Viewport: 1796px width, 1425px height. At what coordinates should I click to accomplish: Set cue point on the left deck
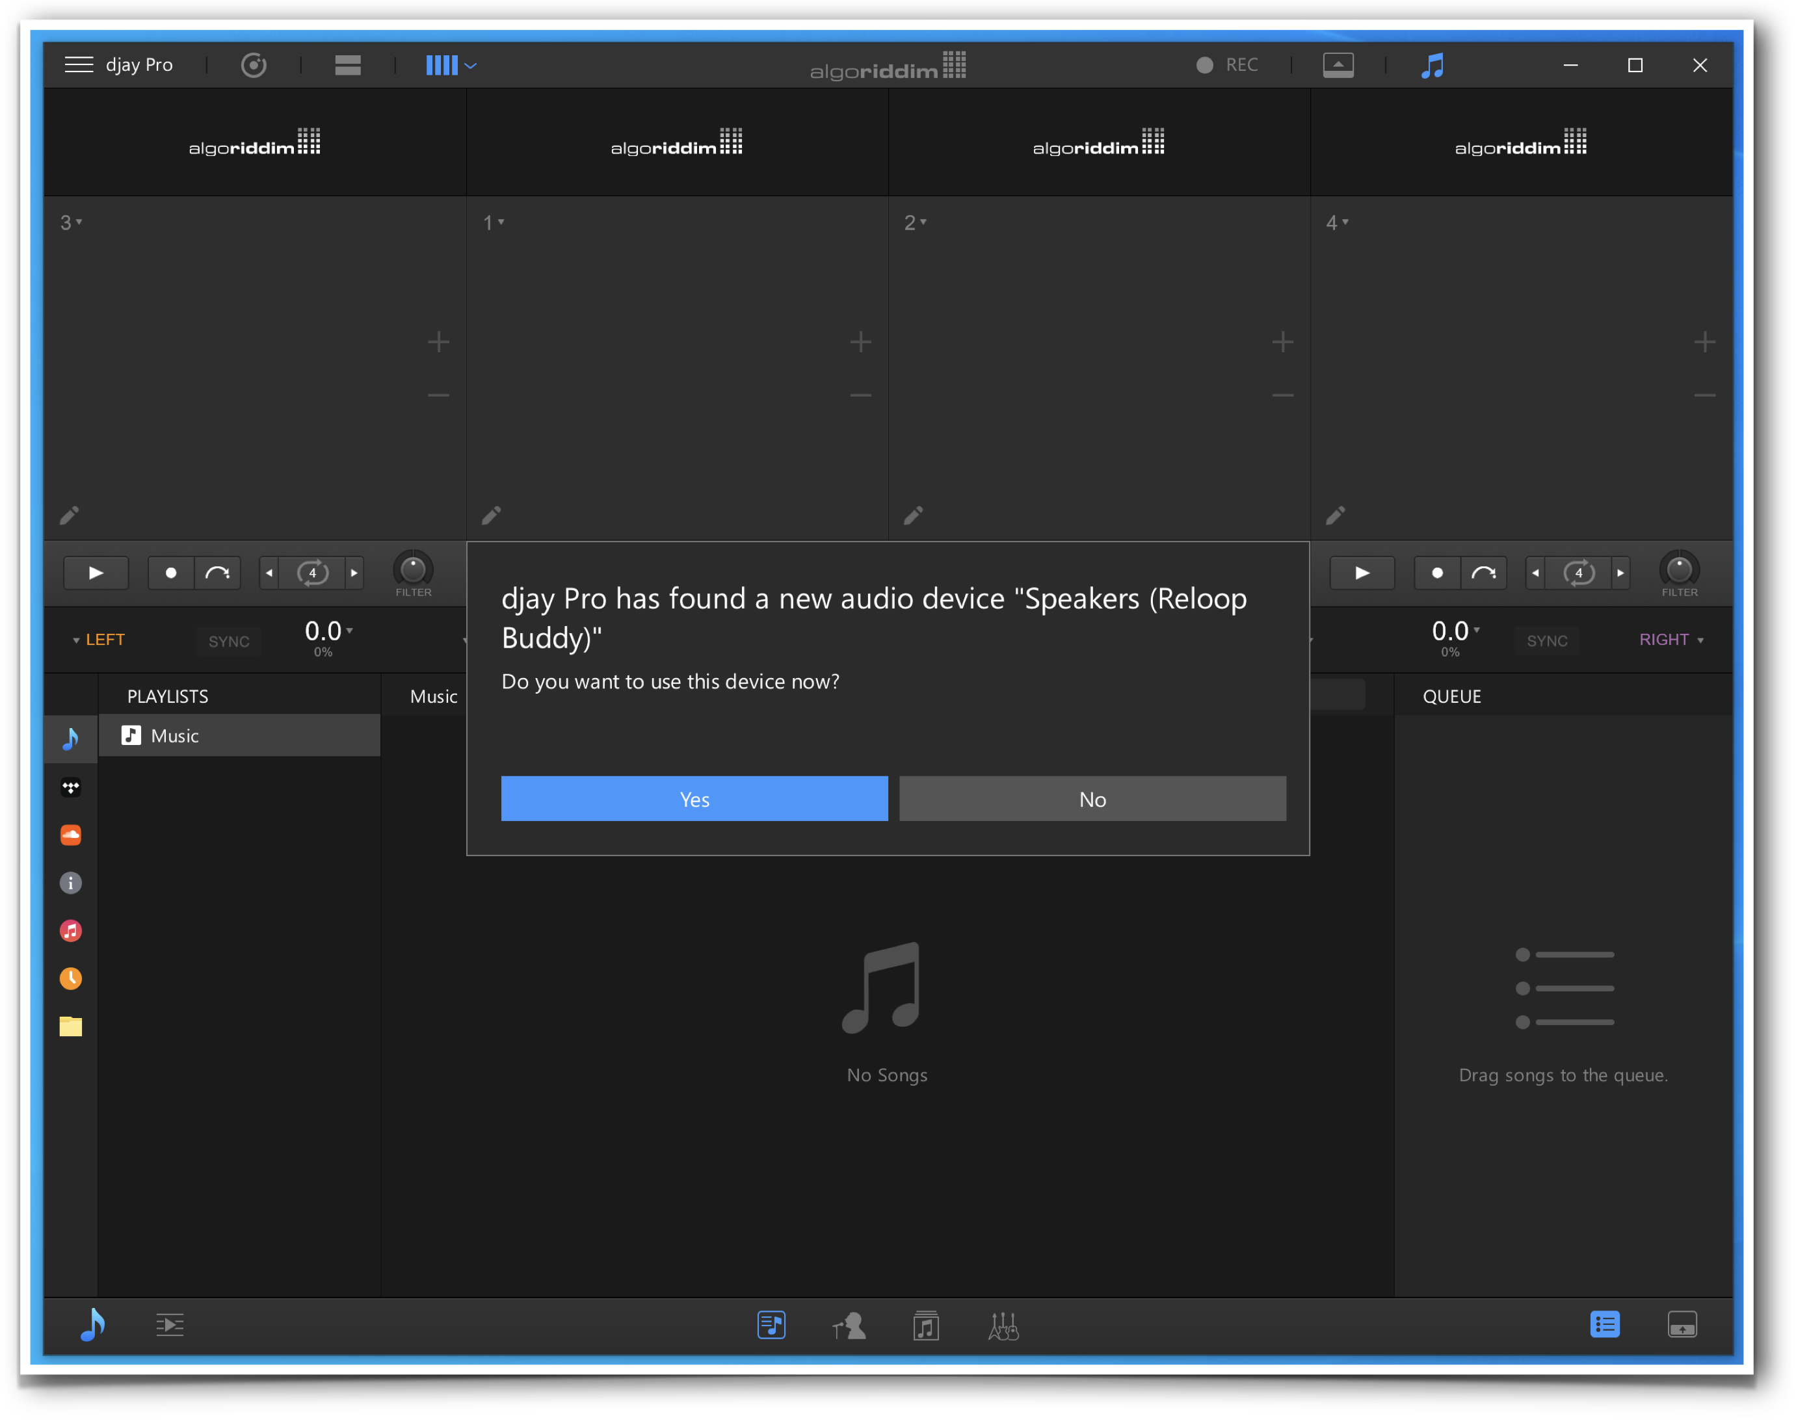click(171, 573)
